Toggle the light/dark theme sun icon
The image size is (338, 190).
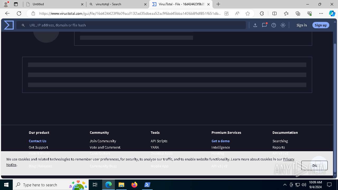pyautogui.click(x=283, y=25)
